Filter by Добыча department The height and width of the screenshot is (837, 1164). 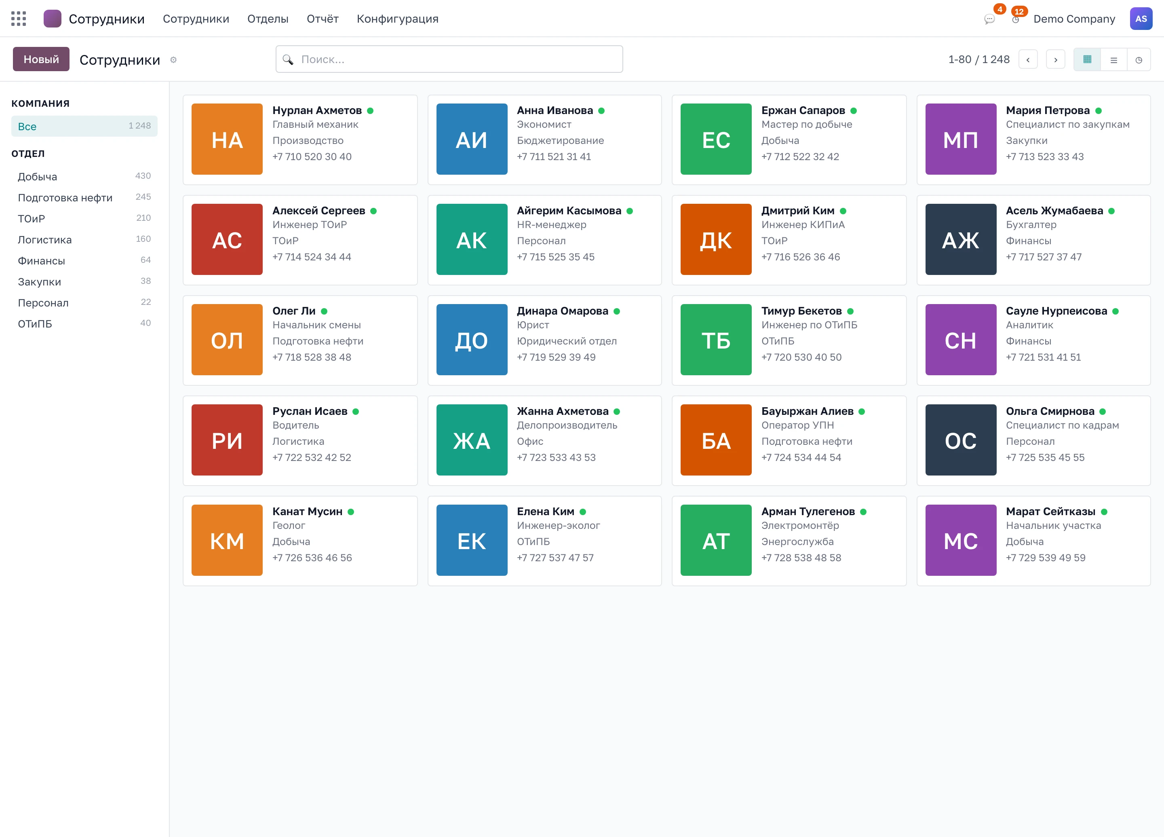point(84,176)
